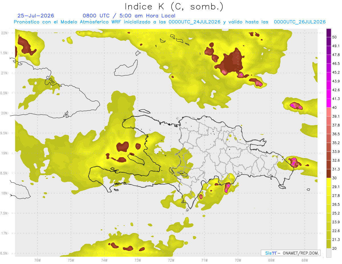Select the "41.3" color scale value
Image resolution: width=342 pixels, height=264 pixels.
(336, 99)
